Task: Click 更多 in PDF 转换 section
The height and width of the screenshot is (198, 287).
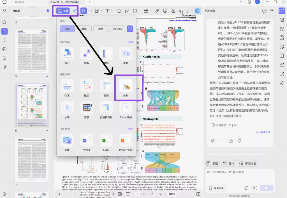Action: coord(131,129)
